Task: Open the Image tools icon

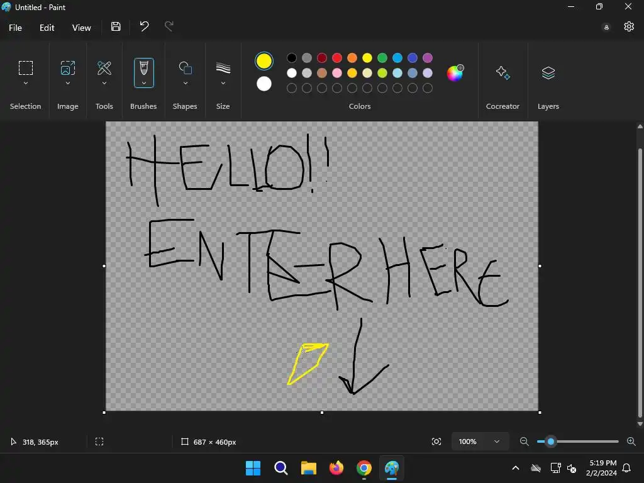Action: 68,68
